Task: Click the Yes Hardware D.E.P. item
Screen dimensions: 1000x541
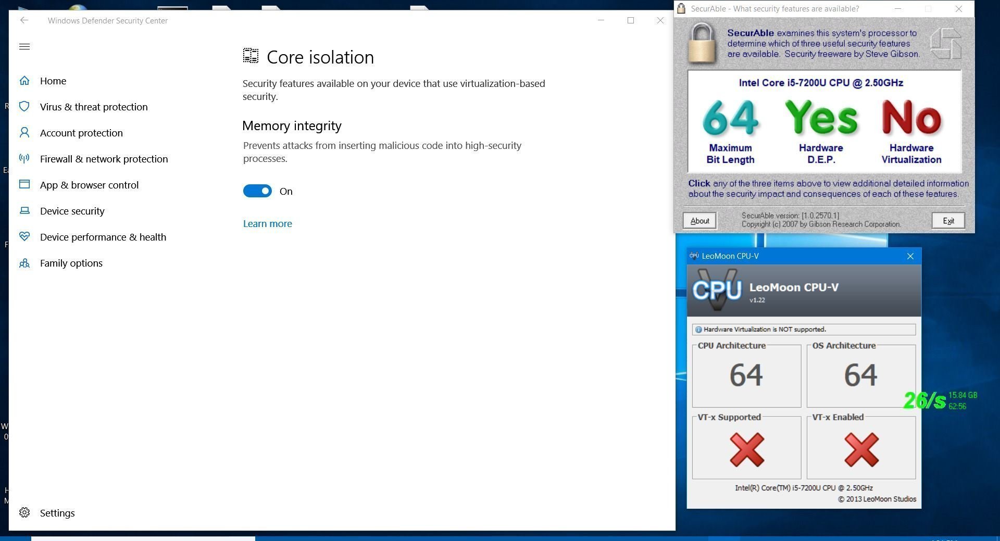Action: tap(821, 132)
